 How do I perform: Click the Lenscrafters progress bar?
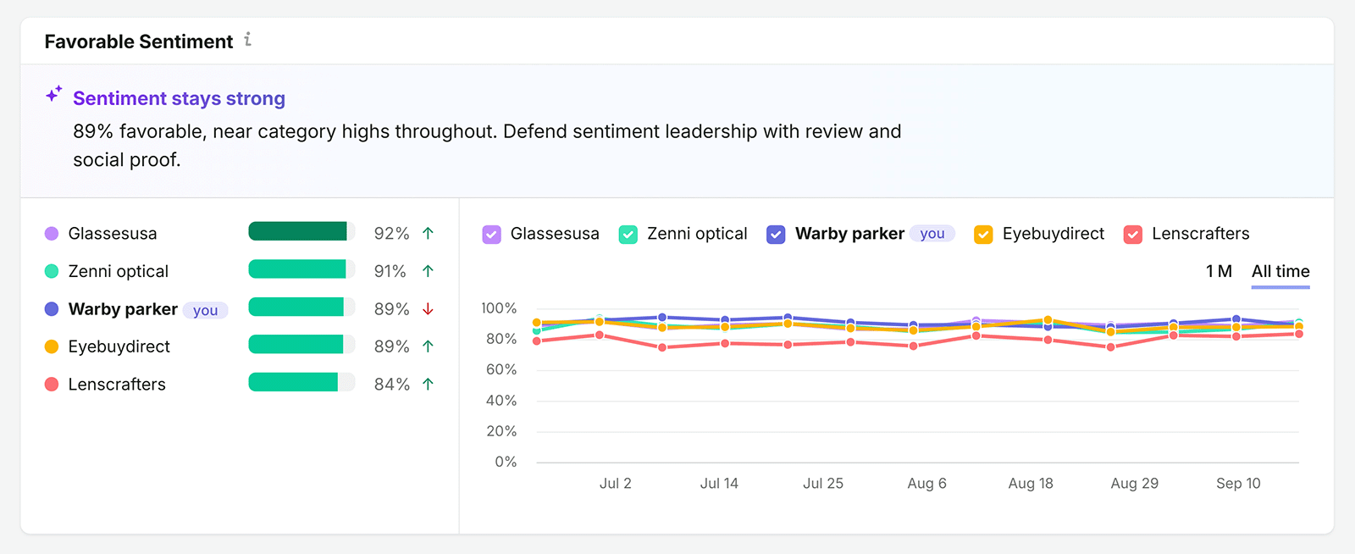point(301,382)
